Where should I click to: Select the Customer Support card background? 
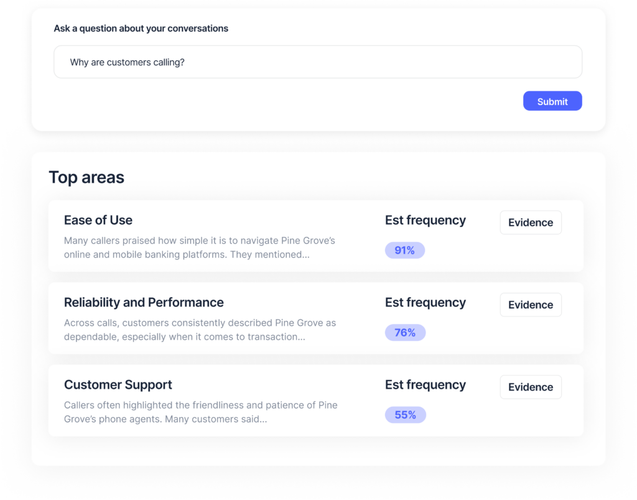315,400
